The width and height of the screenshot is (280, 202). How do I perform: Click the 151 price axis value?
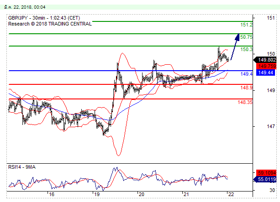pyautogui.click(x=271, y=18)
